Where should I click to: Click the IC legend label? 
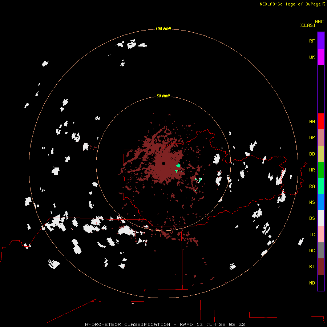(x=312, y=234)
